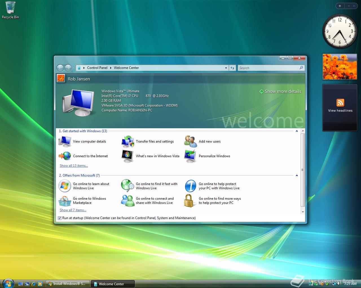This screenshot has width=361, height=288.
Task: Open the Recycle Bin on desktop
Action: click(x=10, y=10)
